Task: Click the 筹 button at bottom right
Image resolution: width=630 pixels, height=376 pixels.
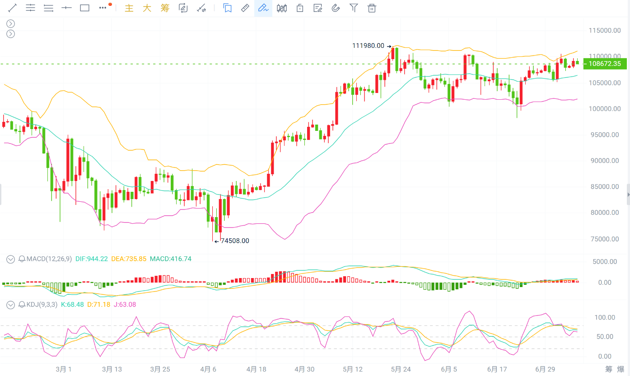Action: (x=609, y=369)
